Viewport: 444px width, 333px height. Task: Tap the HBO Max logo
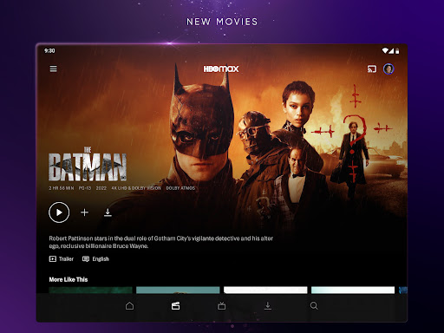pos(221,69)
